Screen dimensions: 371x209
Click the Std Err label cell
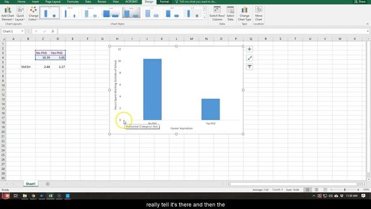tap(28, 67)
